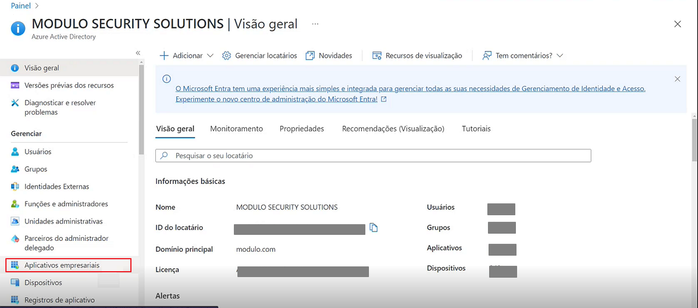
Task: Click the Recursos de visualização icon
Action: (377, 56)
